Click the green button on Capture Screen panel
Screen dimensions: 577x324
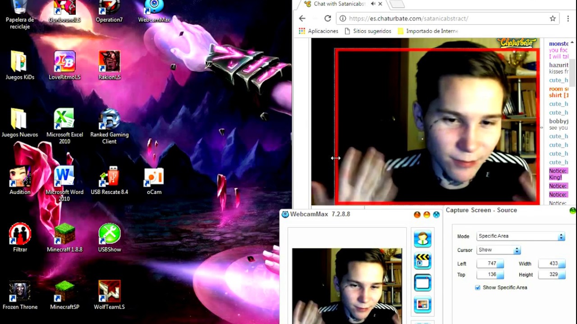point(572,210)
